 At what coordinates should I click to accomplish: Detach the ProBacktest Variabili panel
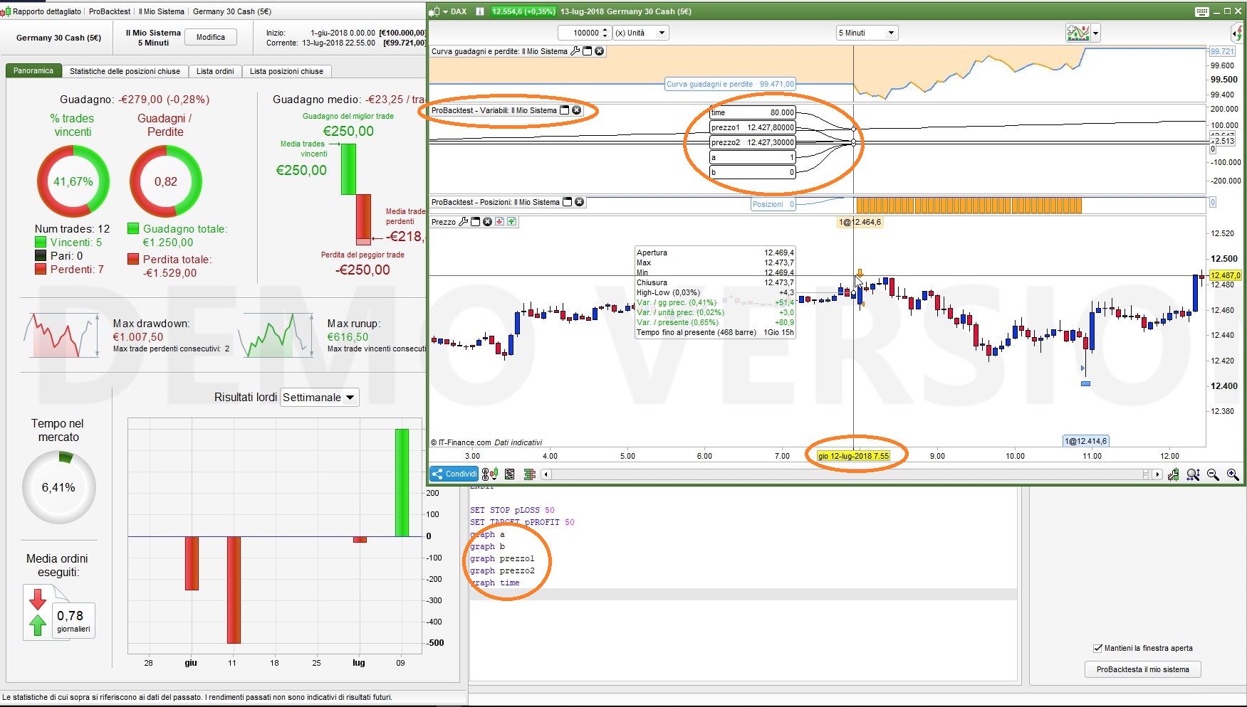(565, 110)
